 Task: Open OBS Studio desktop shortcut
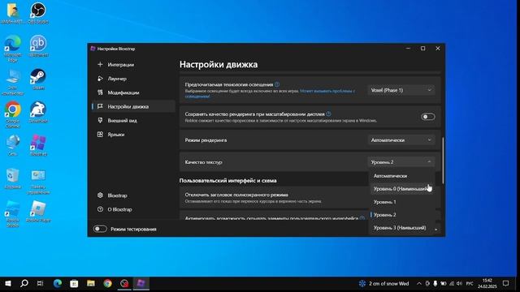tap(38, 13)
